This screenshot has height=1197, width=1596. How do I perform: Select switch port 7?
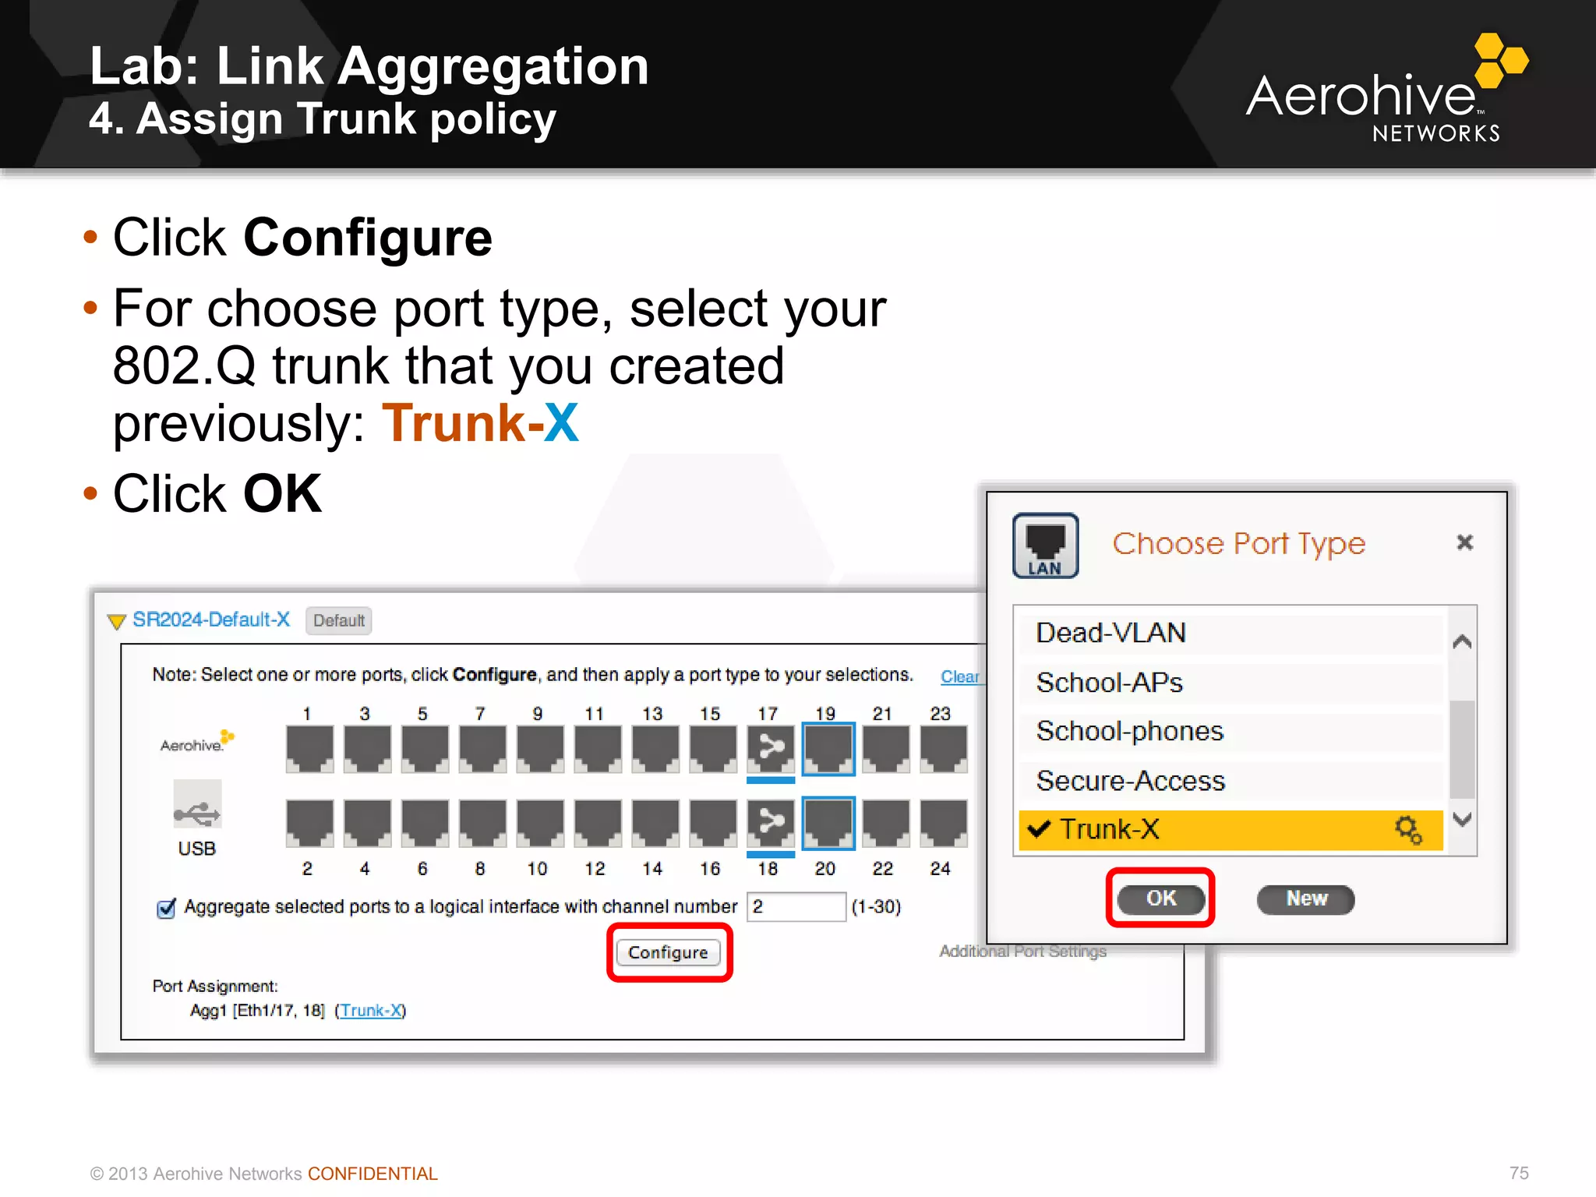click(482, 748)
